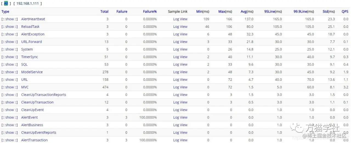Expand show toggle for CleanUpEvent
Screen dimensions: 351x143
point(10,110)
